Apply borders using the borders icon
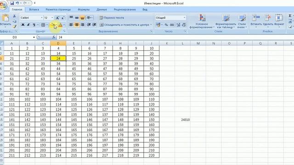Screen dimensions: 294x165 (43, 25)
